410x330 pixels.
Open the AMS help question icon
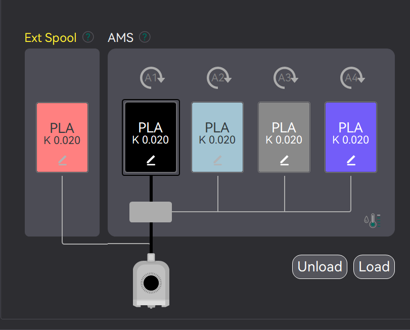tap(145, 37)
